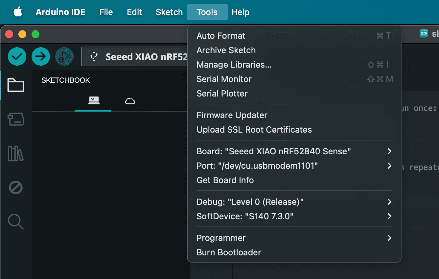Open the Apple menu

point(18,12)
